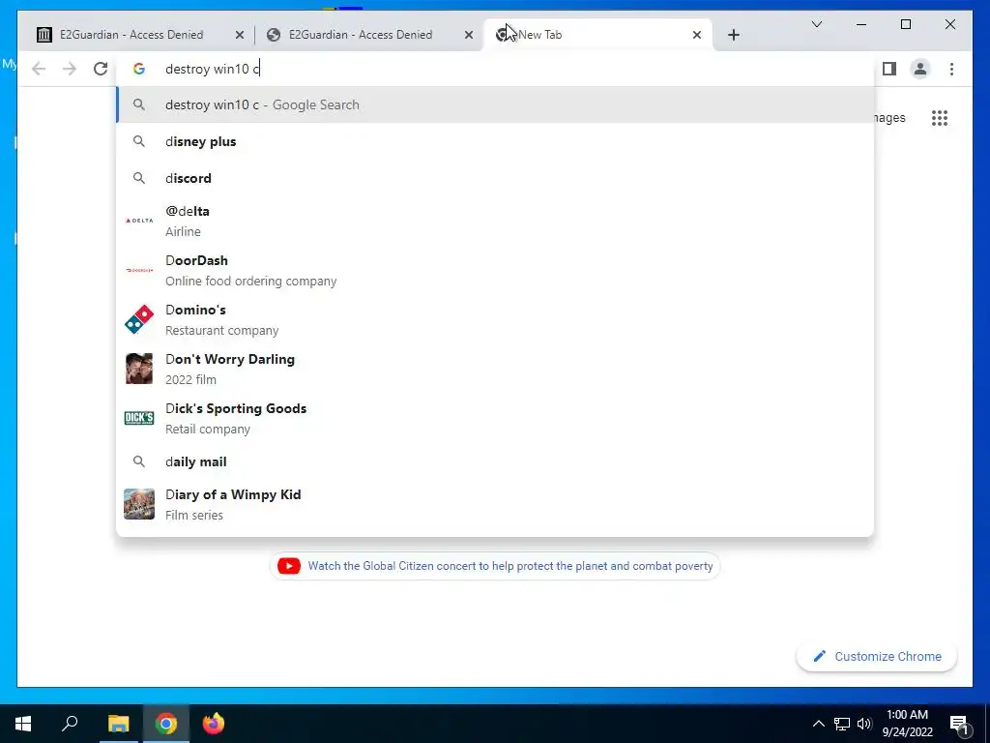Click the Google G icon in address bar

(139, 69)
